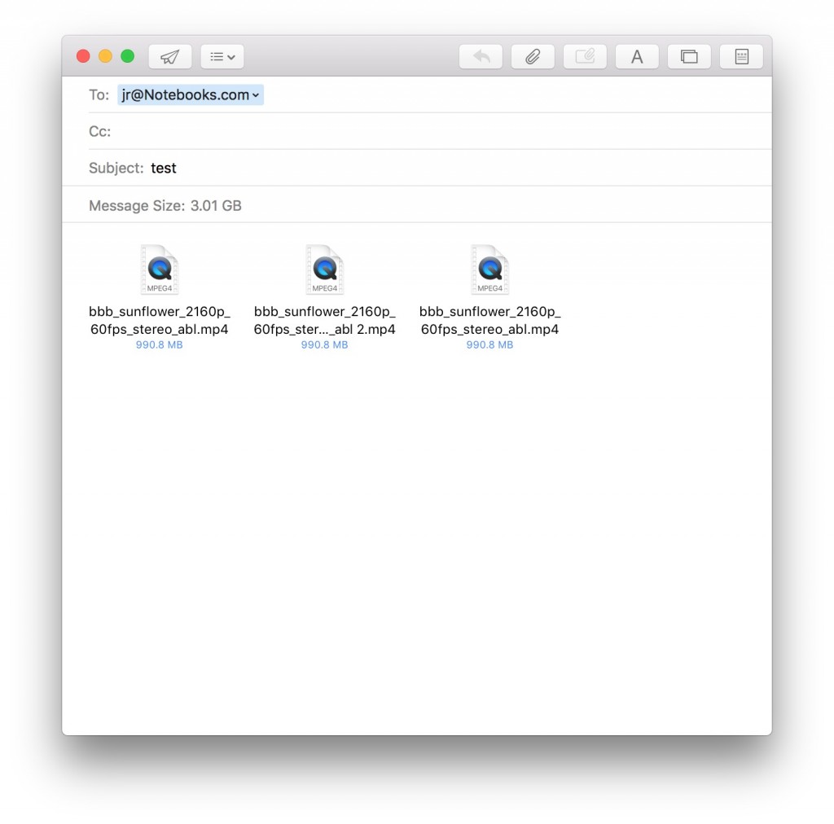Click the 990.8 MB size under rightmost attachment
834x824 pixels.
(x=489, y=344)
